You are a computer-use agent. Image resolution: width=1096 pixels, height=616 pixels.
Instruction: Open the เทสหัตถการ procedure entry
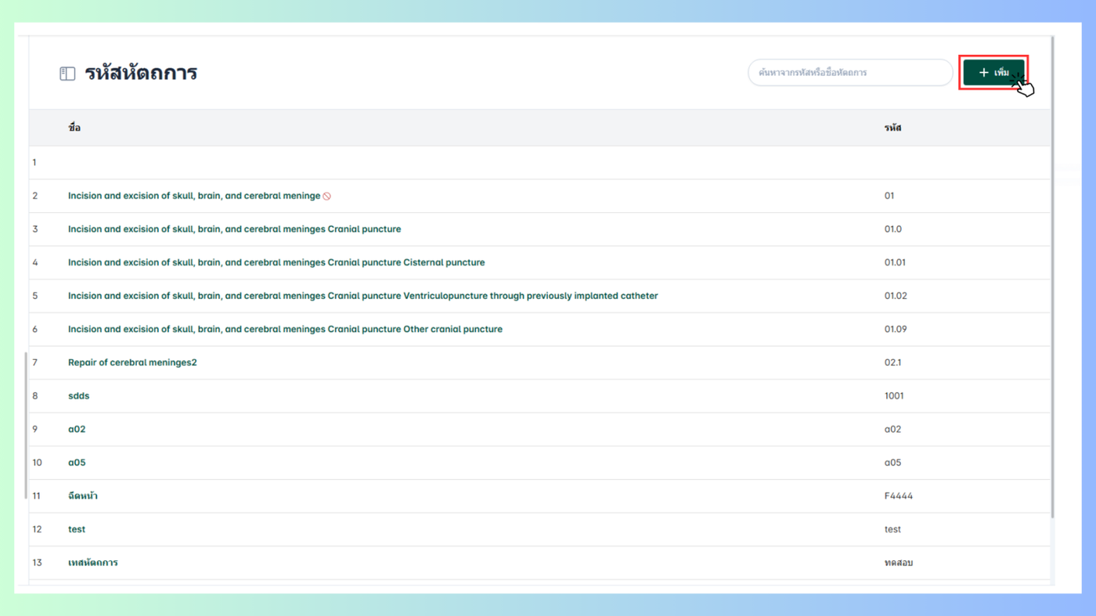coord(93,563)
